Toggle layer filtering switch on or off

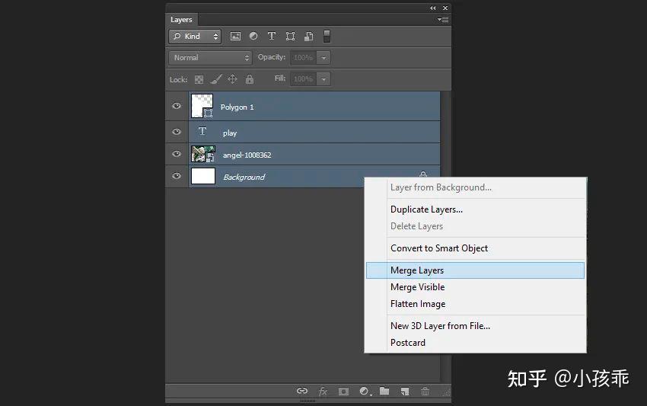327,37
